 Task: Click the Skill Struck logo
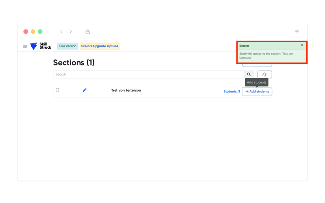coord(41,46)
